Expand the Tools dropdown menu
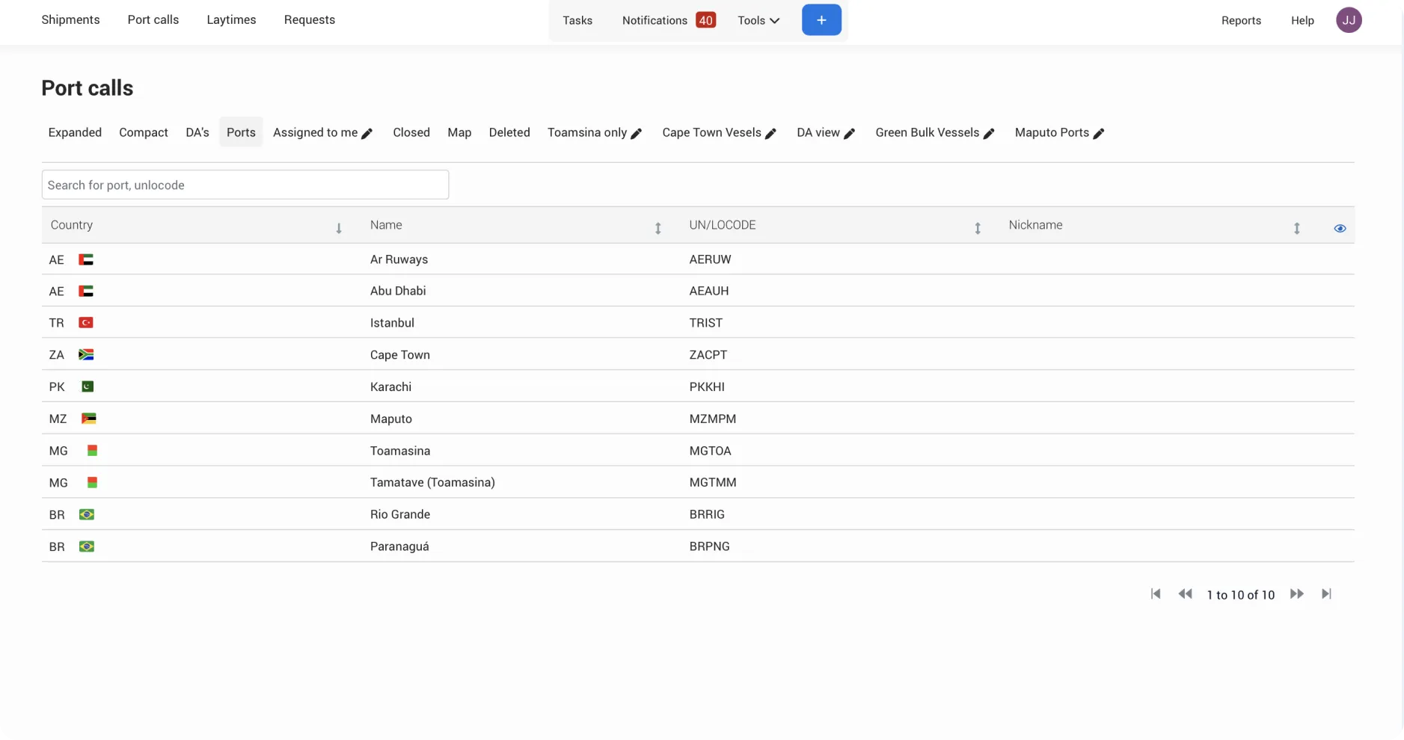Viewport: 1404px width, 740px height. tap(758, 21)
